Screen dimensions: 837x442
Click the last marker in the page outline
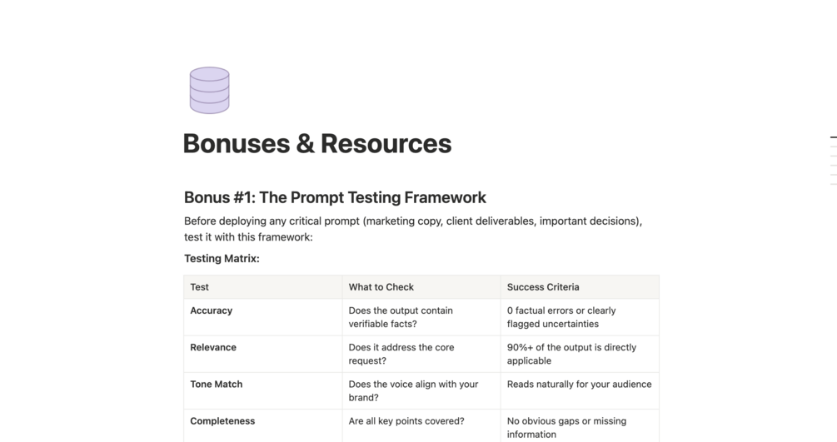833,183
